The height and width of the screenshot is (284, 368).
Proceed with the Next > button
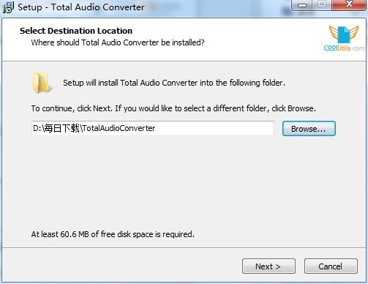(x=269, y=266)
